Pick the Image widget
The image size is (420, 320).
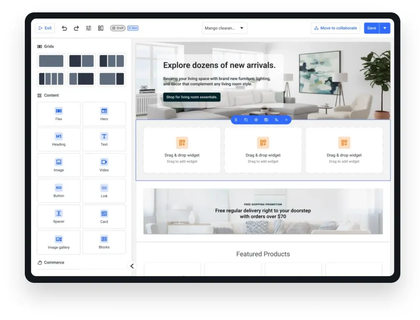click(59, 165)
